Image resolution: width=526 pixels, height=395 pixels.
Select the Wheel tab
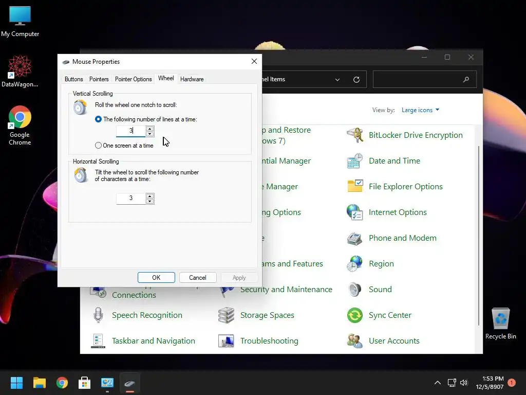click(x=166, y=78)
